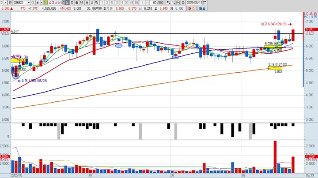
Task: Click the date field 2025/09/19
Action: coord(194,3)
